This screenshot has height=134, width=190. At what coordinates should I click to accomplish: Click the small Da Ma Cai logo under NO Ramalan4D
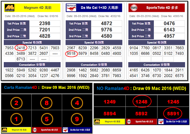(x=161, y=122)
